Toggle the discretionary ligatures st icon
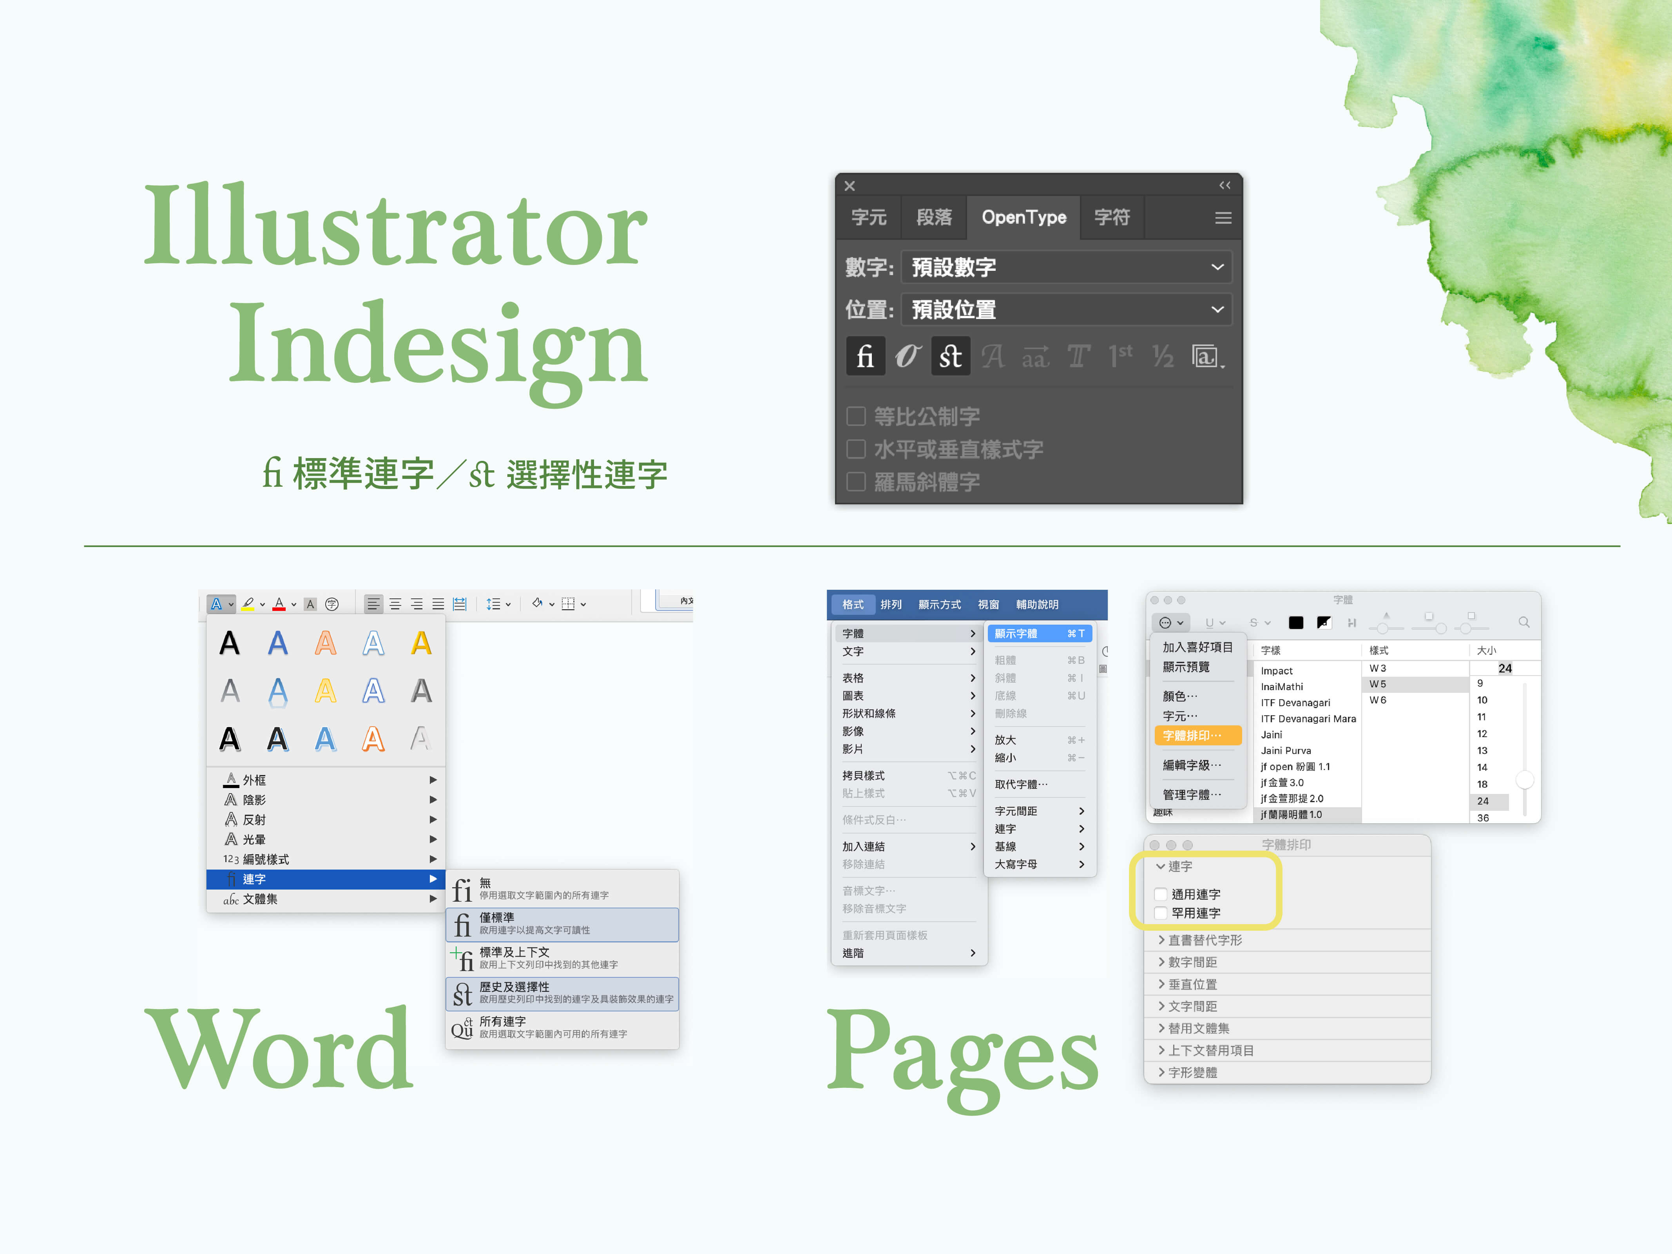Image resolution: width=1672 pixels, height=1254 pixels. point(951,356)
